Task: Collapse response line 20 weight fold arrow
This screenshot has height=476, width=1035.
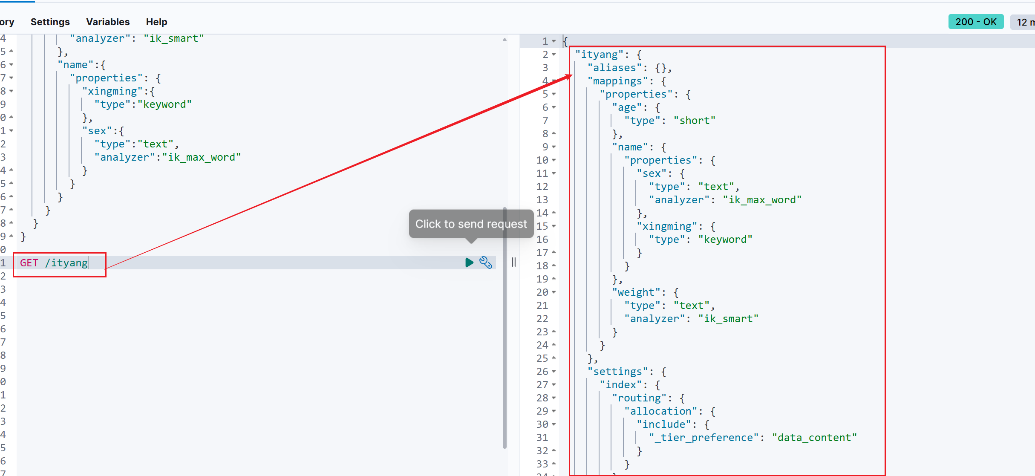Action: [554, 292]
